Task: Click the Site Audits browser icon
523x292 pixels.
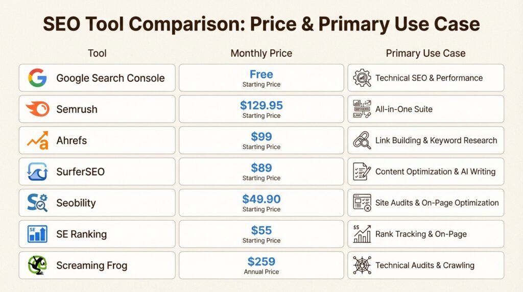Action: (362, 203)
